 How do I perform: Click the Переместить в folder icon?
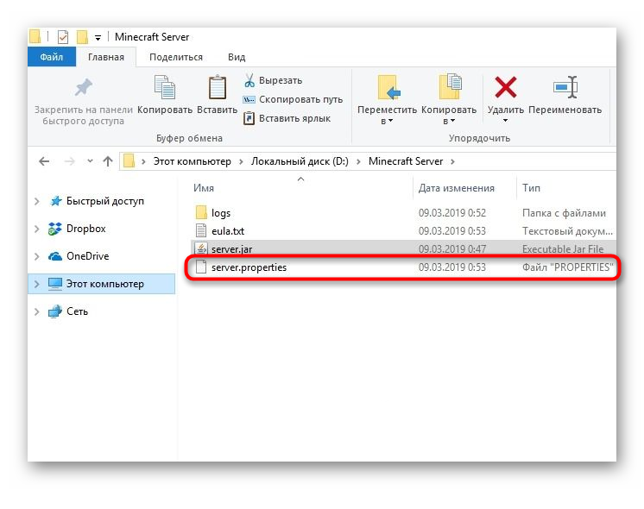pyautogui.click(x=388, y=87)
